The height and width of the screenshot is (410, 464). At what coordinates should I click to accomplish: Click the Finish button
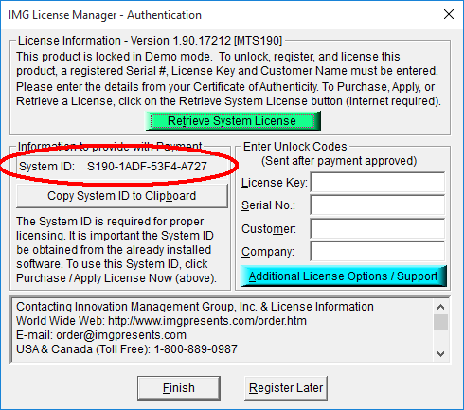pyautogui.click(x=179, y=388)
